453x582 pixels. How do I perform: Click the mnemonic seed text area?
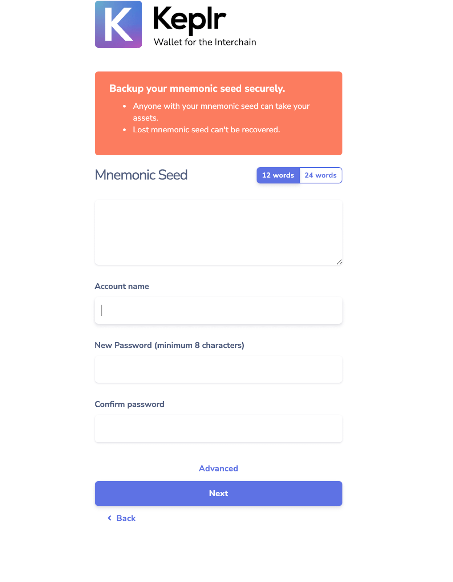[x=218, y=231]
